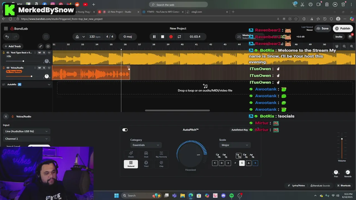Select the Big Harmony AutoPitch preset
This screenshot has height=200, width=356.
(x=161, y=155)
